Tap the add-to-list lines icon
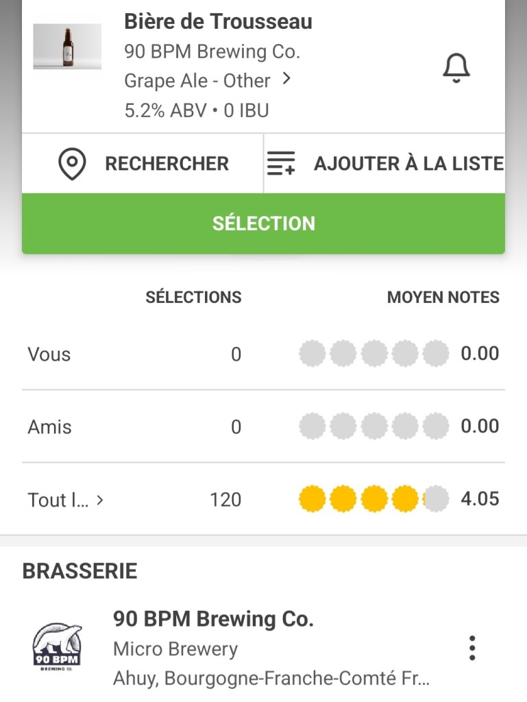The image size is (527, 702). click(281, 164)
